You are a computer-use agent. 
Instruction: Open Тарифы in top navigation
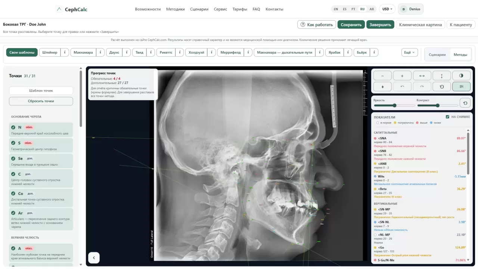[240, 9]
